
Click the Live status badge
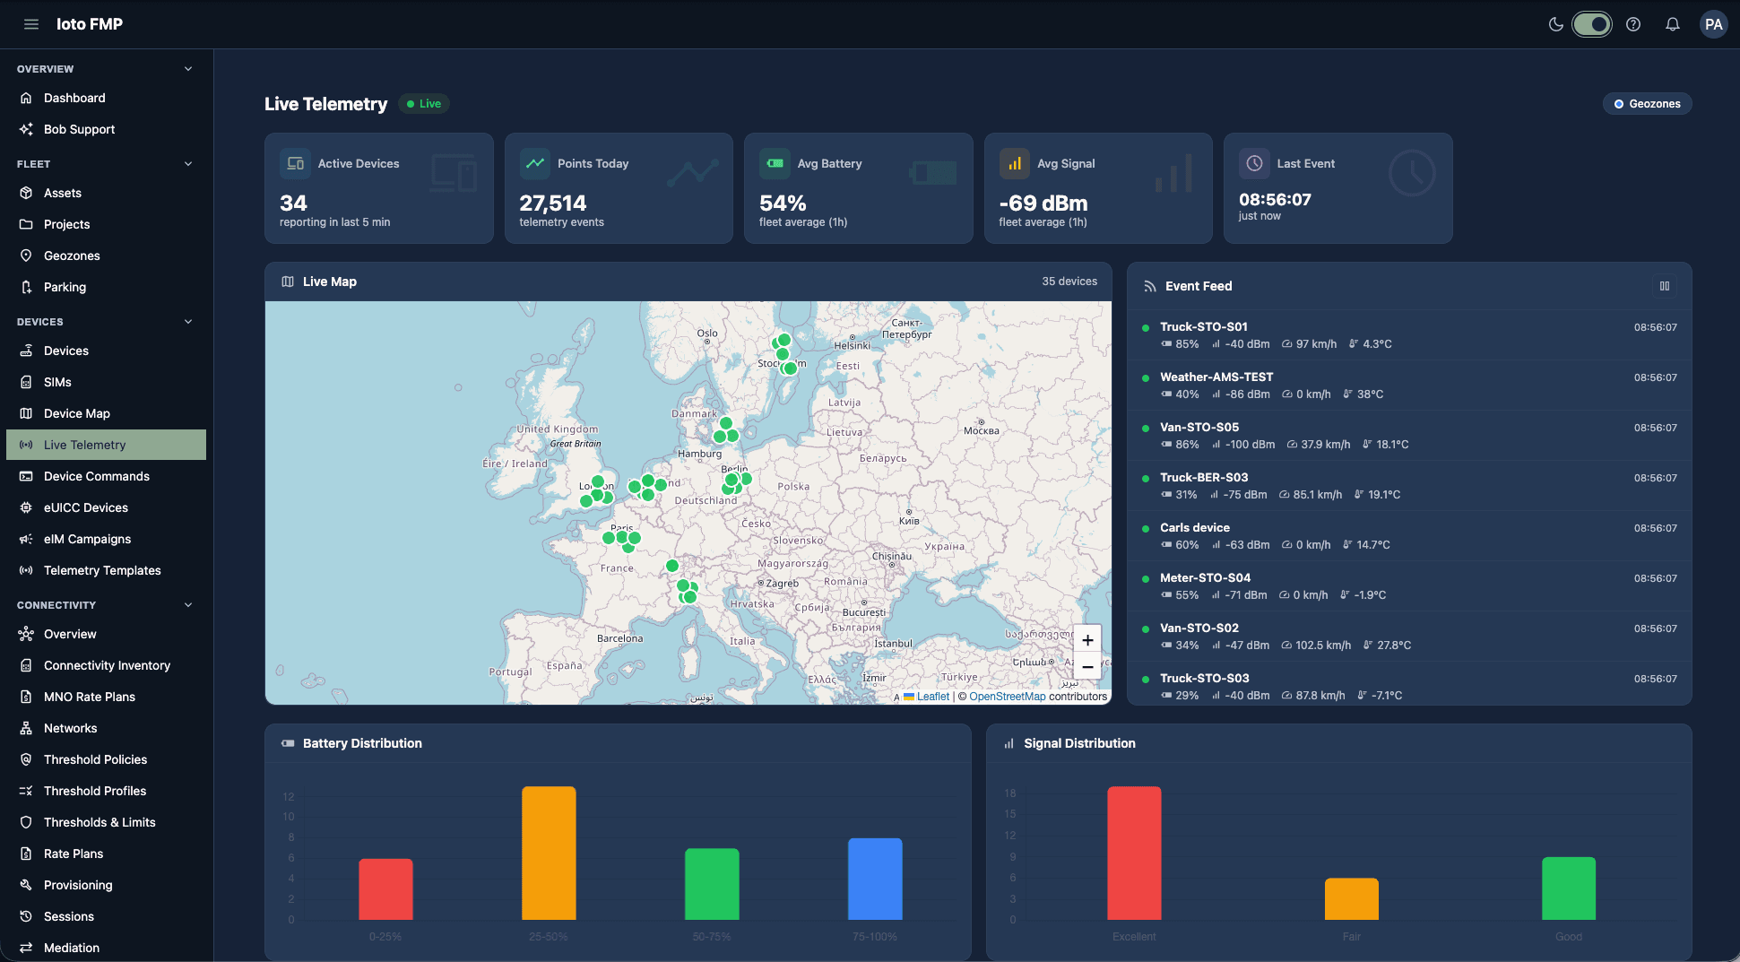point(424,104)
